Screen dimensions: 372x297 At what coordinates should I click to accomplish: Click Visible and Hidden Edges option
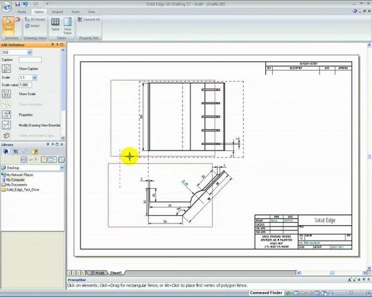point(7,135)
